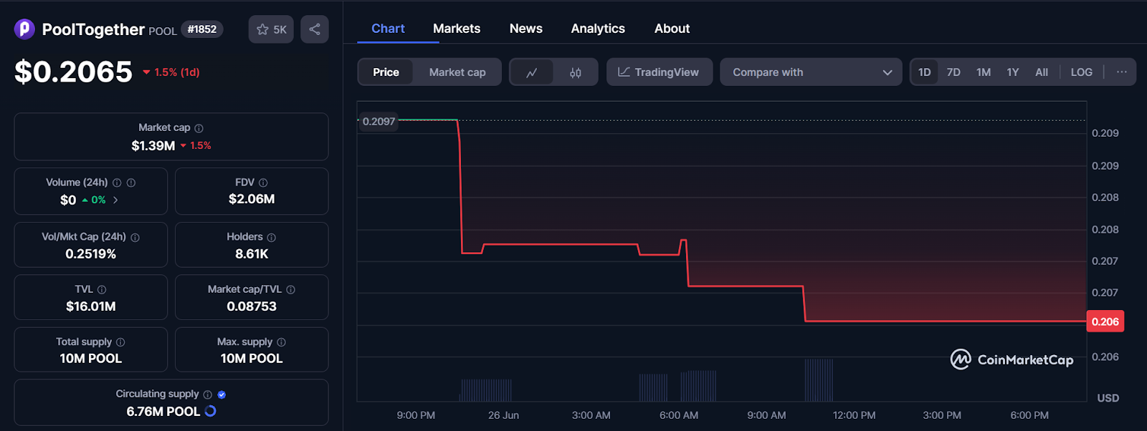Image resolution: width=1147 pixels, height=431 pixels.
Task: Set chart range to 1Y
Action: [1013, 72]
